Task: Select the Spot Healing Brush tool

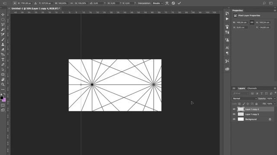Action: tap(3, 34)
